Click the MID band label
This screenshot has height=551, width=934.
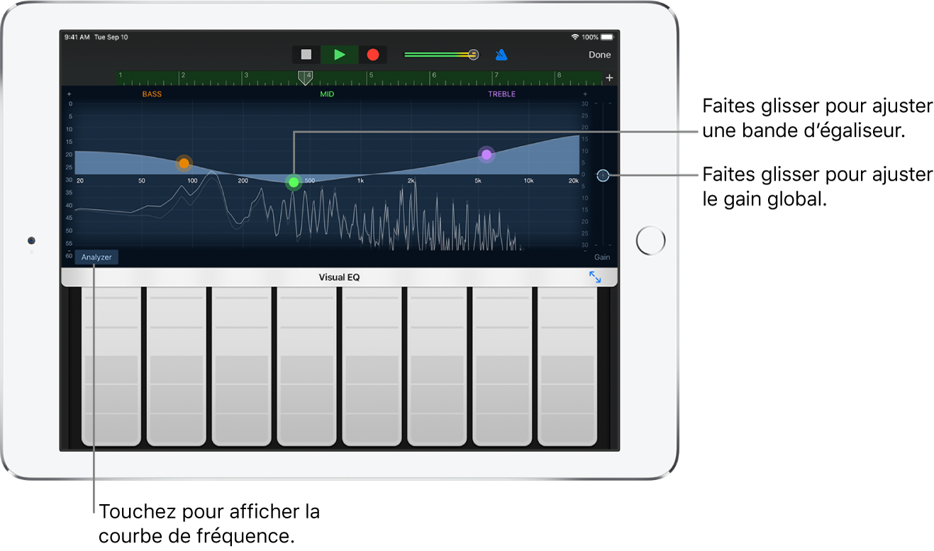coord(327,94)
